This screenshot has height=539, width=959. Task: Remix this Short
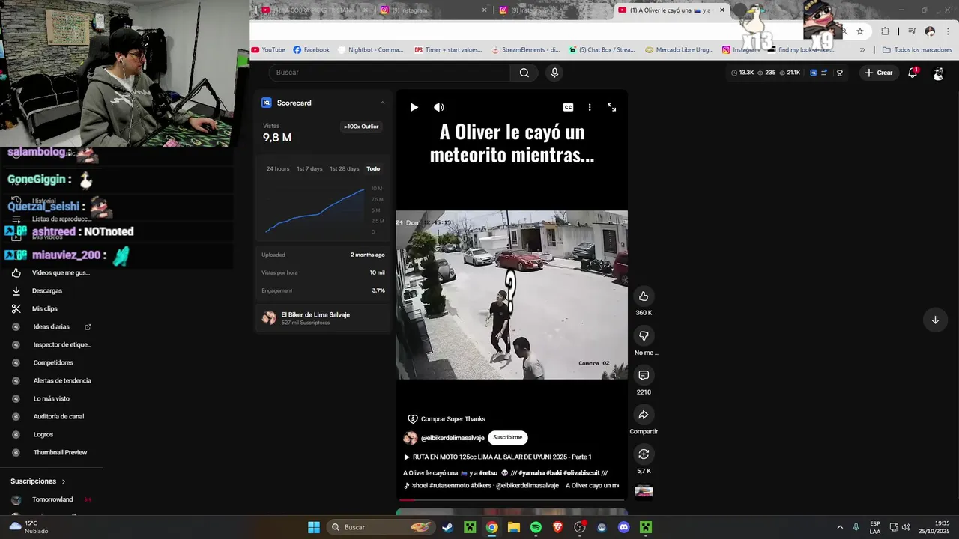click(644, 454)
